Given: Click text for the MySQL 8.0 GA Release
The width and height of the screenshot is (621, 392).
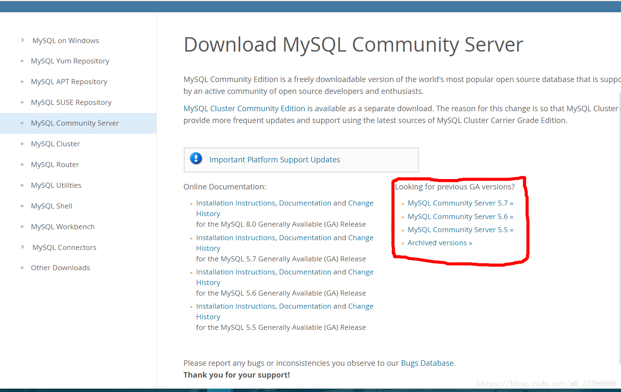Looking at the screenshot, I should pos(281,224).
